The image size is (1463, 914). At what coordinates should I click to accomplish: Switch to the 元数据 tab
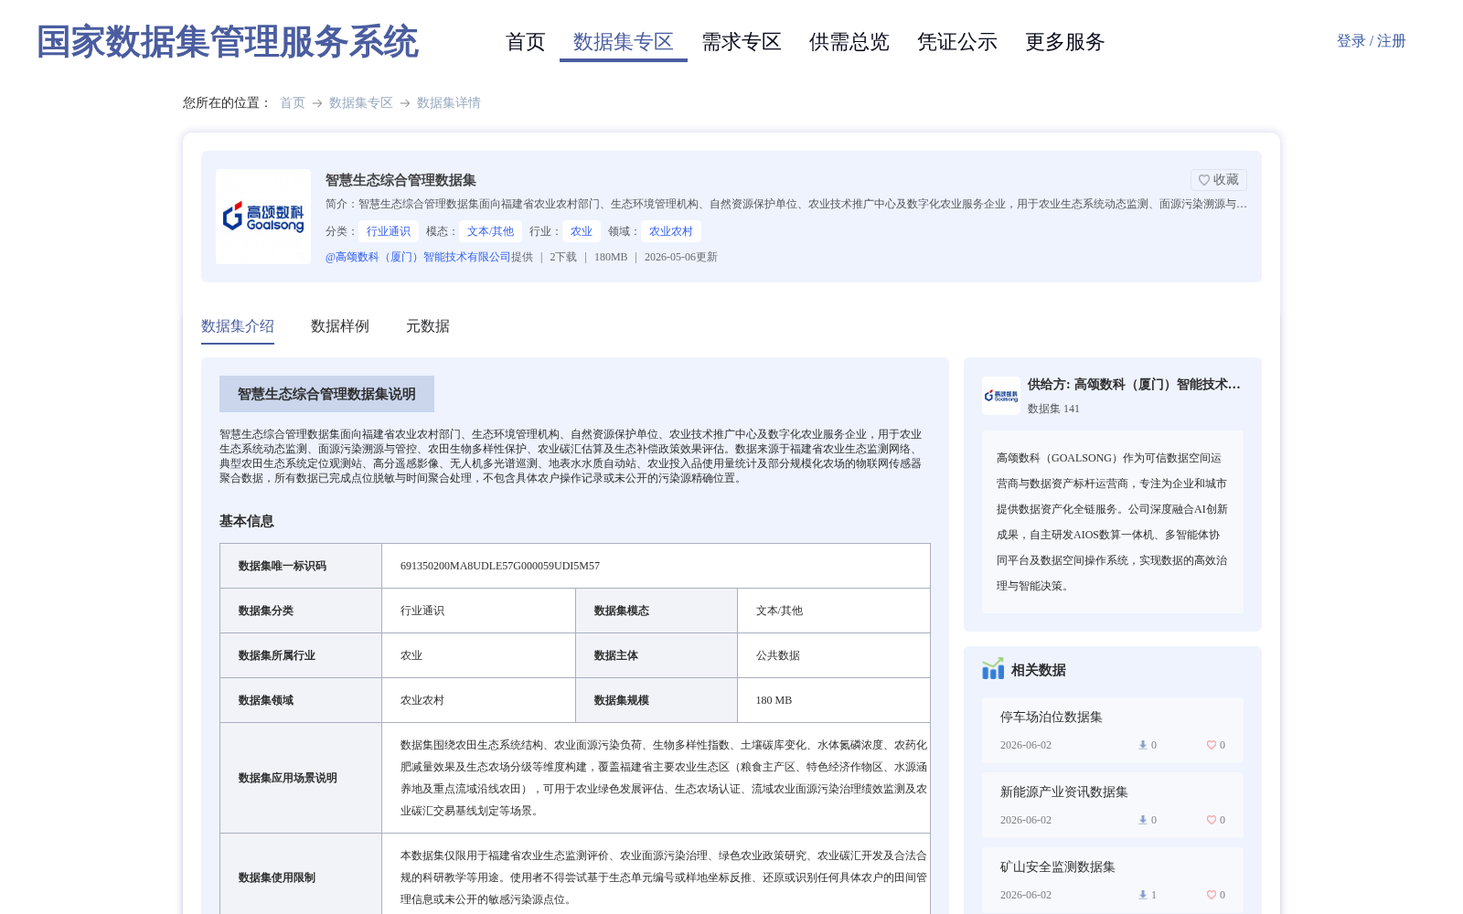point(428,326)
